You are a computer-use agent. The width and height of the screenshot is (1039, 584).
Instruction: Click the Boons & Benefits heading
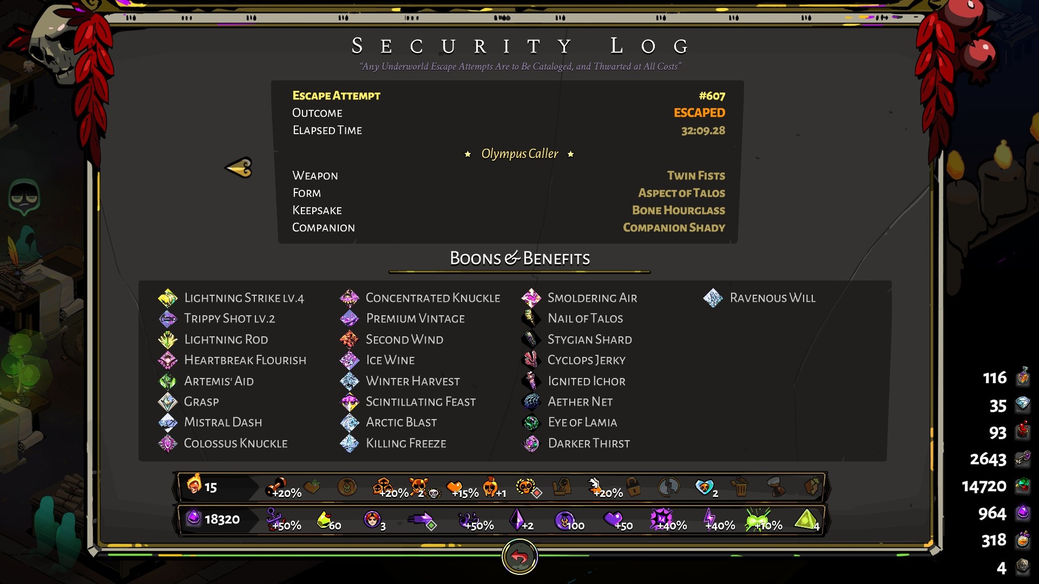pyautogui.click(x=519, y=258)
